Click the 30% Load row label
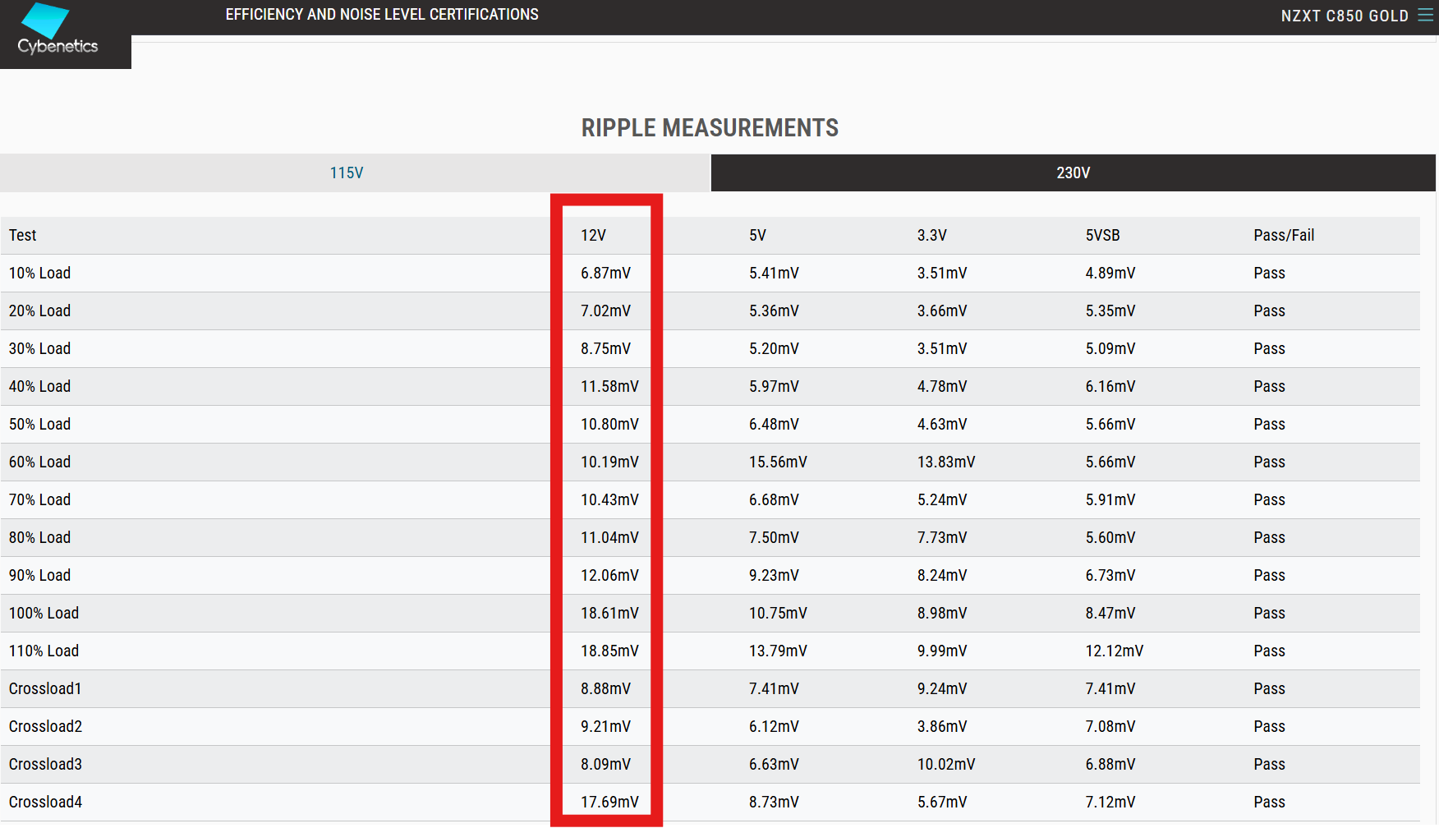Viewport: 1439px width, 828px height. (39, 349)
